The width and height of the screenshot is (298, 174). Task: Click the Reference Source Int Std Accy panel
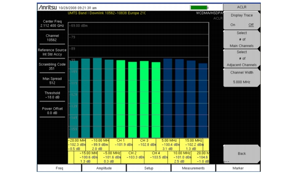[x=52, y=52]
